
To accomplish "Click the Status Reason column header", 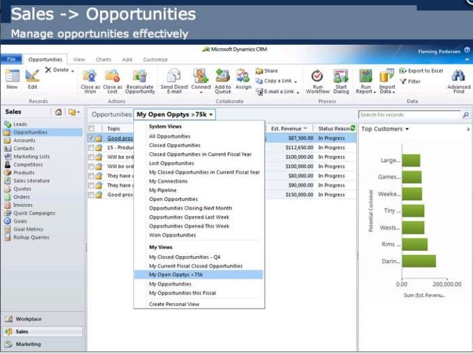I will point(334,128).
